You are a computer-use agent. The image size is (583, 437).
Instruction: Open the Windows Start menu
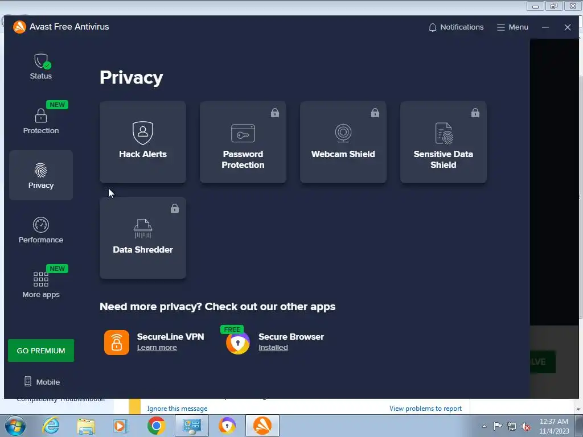(x=15, y=426)
